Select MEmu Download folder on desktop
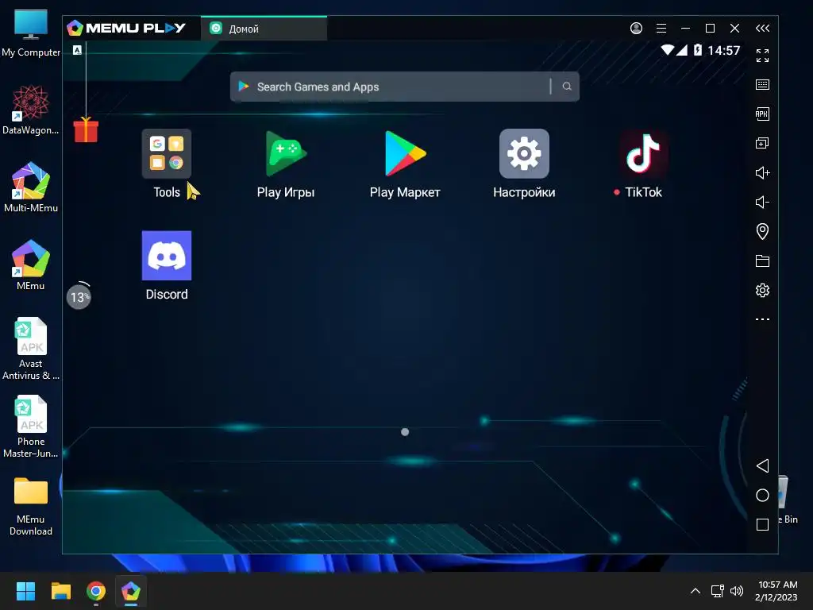 (x=31, y=506)
